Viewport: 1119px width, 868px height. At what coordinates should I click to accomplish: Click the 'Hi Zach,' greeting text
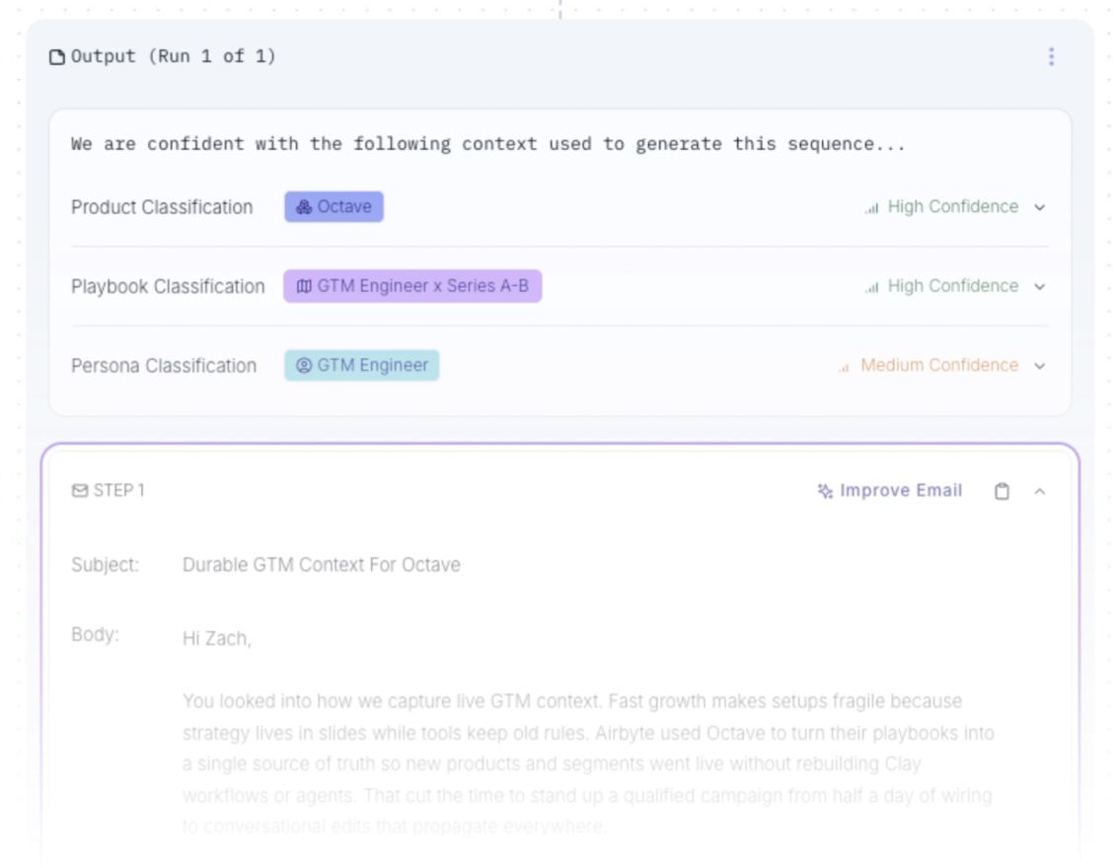(x=217, y=638)
